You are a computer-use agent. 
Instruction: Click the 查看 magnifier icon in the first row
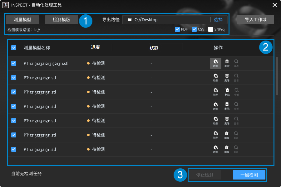(x=236, y=63)
